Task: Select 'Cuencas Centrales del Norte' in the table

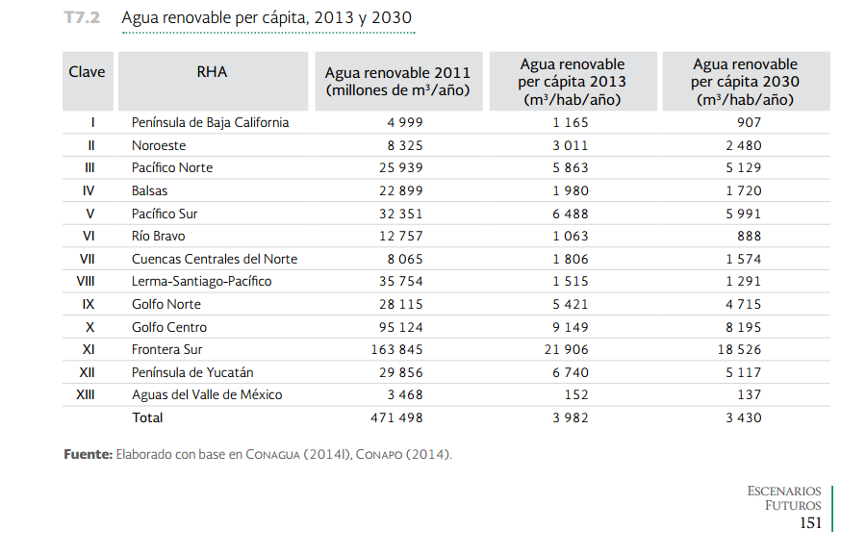Action: pyautogui.click(x=215, y=259)
